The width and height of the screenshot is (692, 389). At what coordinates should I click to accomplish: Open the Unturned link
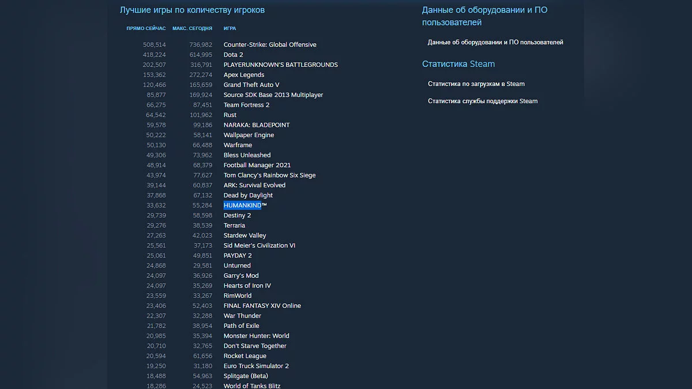pyautogui.click(x=237, y=266)
